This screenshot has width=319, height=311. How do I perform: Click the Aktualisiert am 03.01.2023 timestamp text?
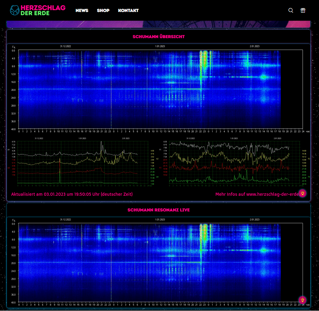pos(72,194)
